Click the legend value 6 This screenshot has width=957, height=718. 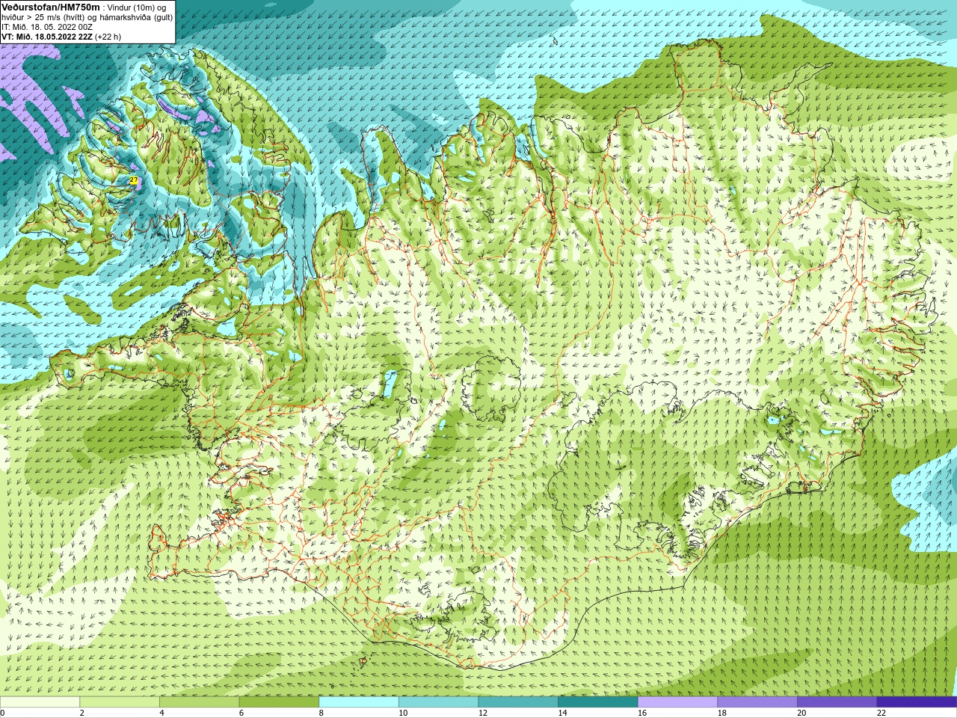click(241, 713)
